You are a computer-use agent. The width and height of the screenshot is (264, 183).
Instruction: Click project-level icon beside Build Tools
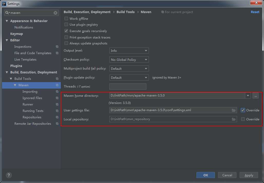coord(57,79)
